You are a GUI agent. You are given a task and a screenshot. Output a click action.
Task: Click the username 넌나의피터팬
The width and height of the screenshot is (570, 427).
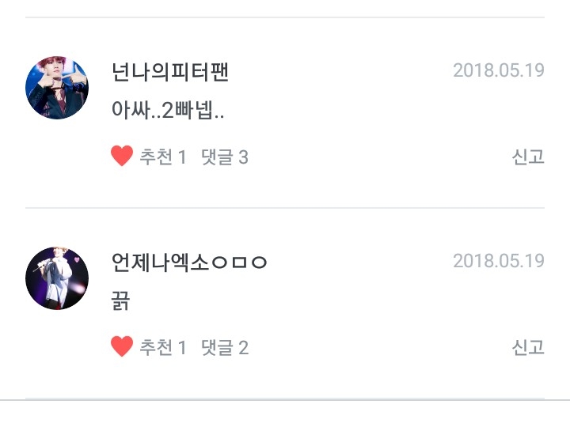pos(171,72)
